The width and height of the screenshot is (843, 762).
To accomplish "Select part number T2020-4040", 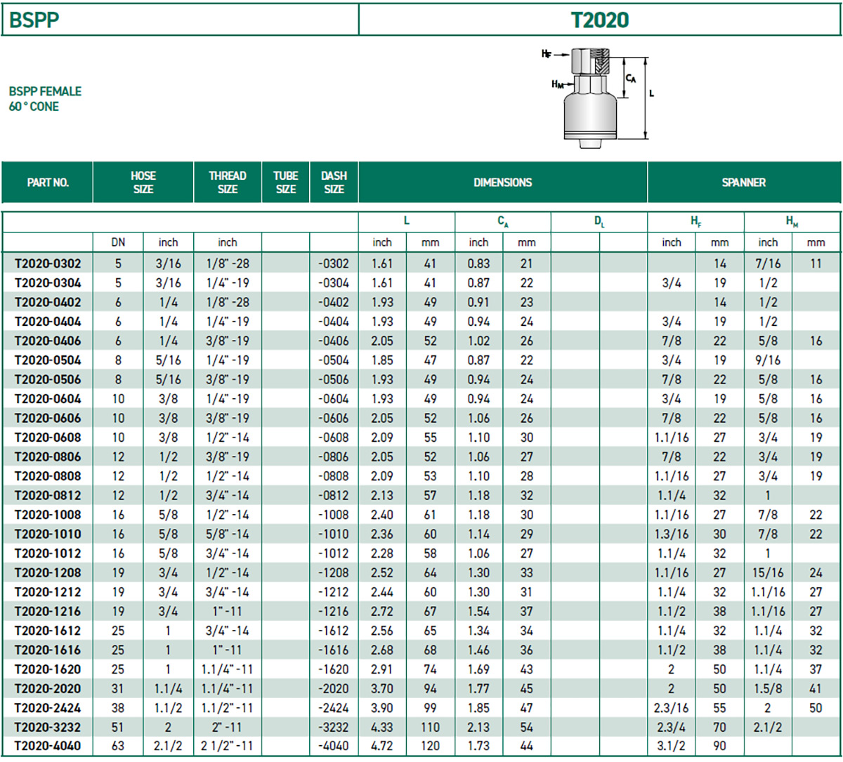I will [48, 746].
